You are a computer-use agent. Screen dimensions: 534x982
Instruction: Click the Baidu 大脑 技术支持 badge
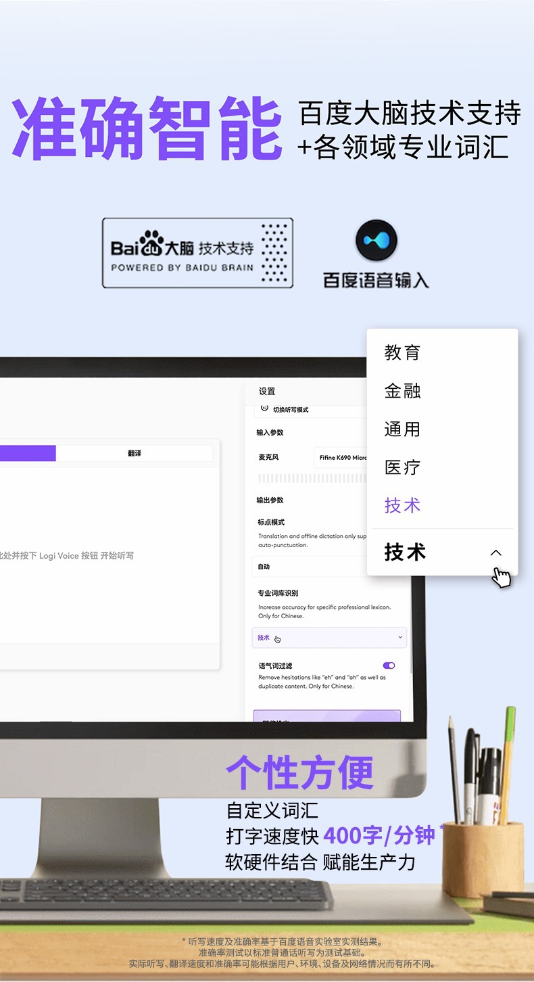point(197,253)
